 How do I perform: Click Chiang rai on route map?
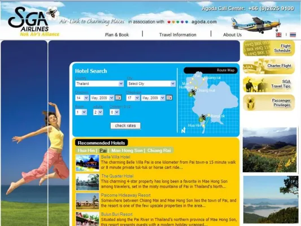pos(212,78)
